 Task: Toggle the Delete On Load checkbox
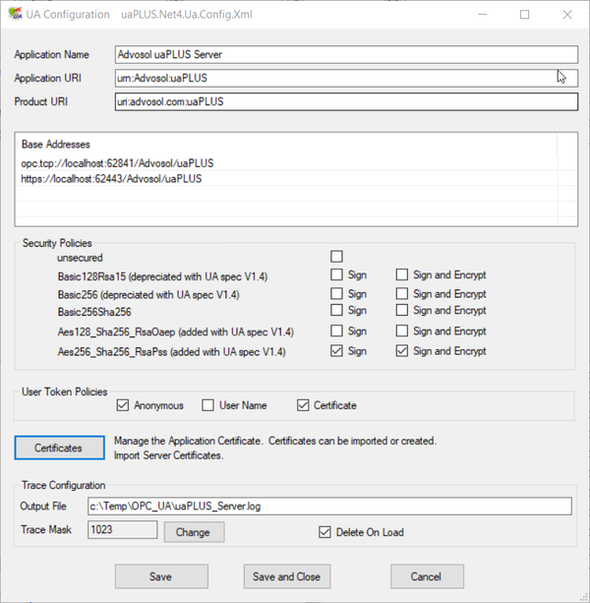click(x=324, y=532)
